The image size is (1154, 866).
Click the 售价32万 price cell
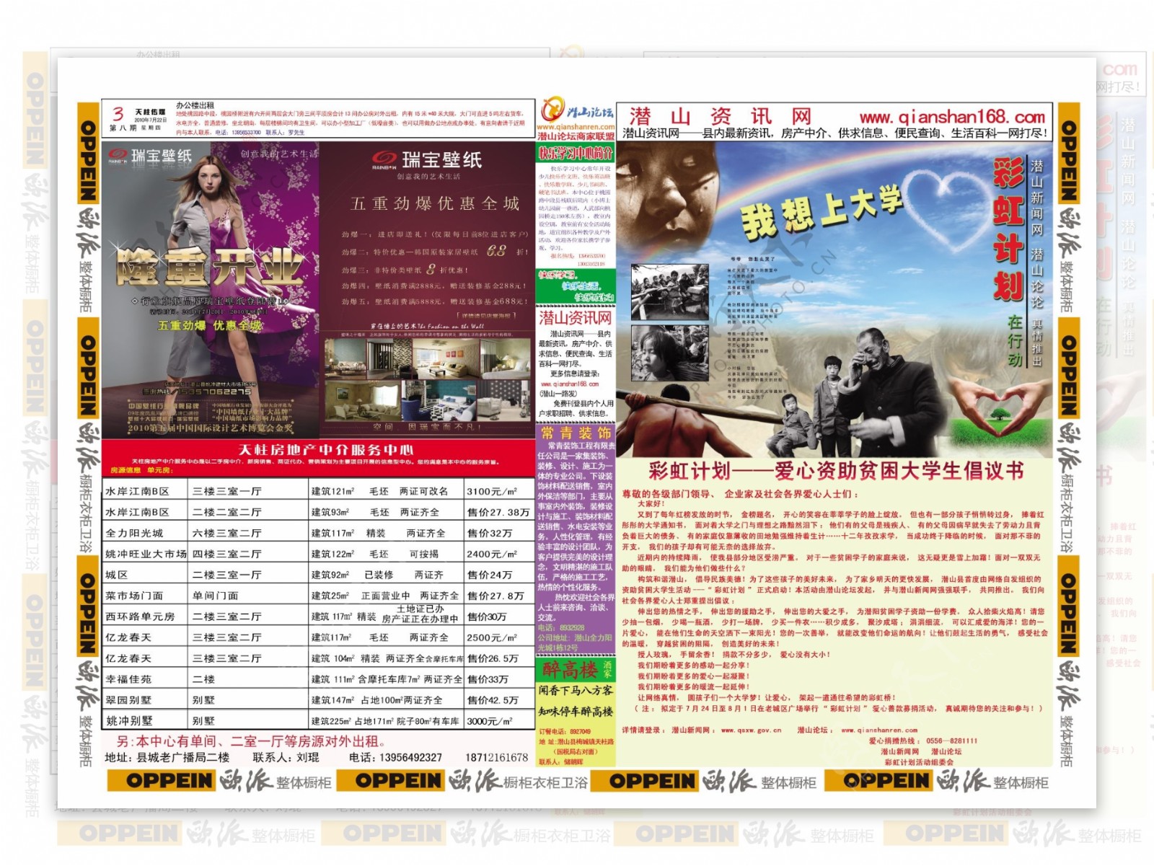click(498, 533)
